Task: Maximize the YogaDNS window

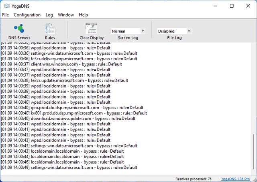Action: 231,6
